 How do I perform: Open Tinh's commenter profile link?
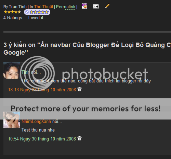click(x=26, y=72)
